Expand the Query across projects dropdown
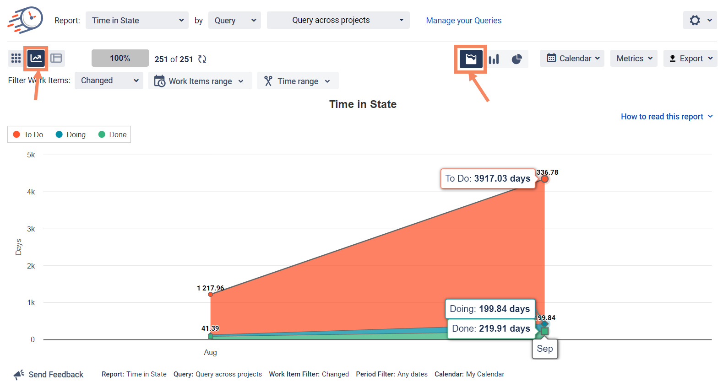This screenshot has width=723, height=387. [338, 20]
